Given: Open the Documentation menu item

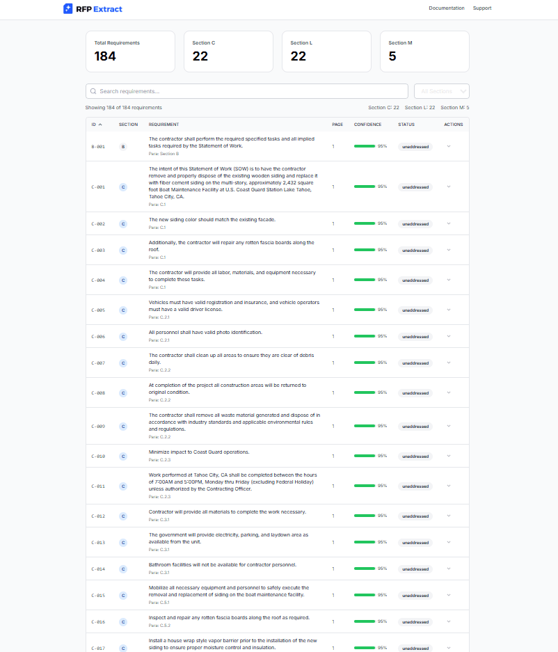Looking at the screenshot, I should pyautogui.click(x=446, y=8).
